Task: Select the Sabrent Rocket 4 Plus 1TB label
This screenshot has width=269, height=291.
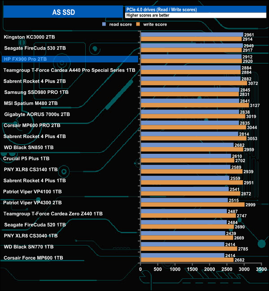Action: click(x=34, y=181)
